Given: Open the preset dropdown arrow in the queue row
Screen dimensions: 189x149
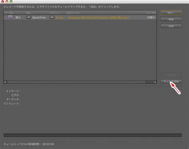Looking at the screenshot, I should [x=52, y=18].
